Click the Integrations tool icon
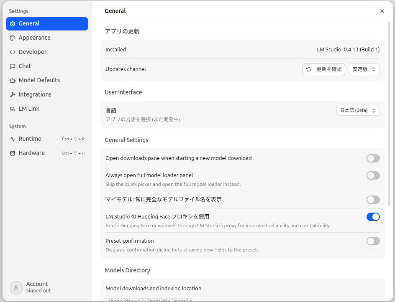 pos(13,94)
